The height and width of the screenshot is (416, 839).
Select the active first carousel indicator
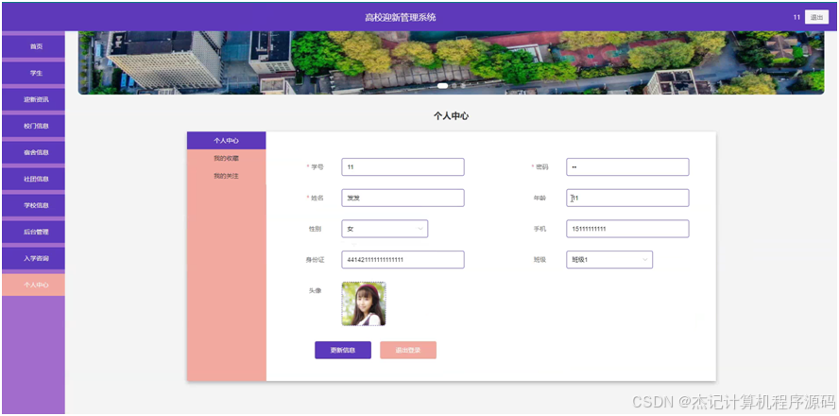442,86
